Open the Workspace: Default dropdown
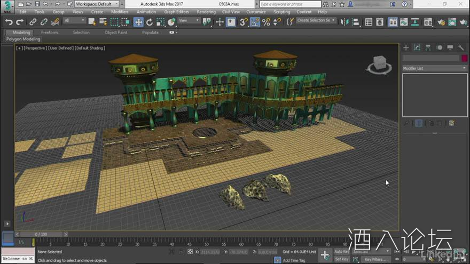The width and height of the screenshot is (470, 264). (x=97, y=4)
